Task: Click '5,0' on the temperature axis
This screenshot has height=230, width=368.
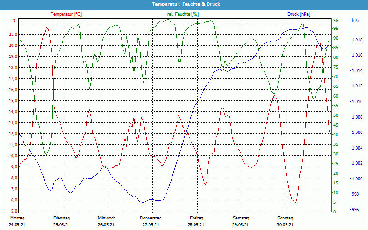Action: pos(14,211)
